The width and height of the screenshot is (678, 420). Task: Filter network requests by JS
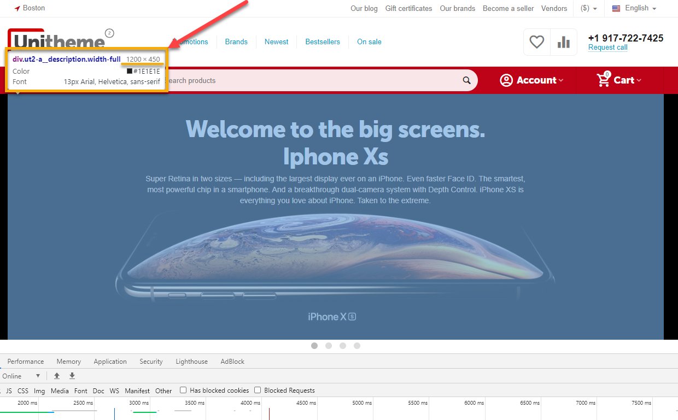[9, 391]
